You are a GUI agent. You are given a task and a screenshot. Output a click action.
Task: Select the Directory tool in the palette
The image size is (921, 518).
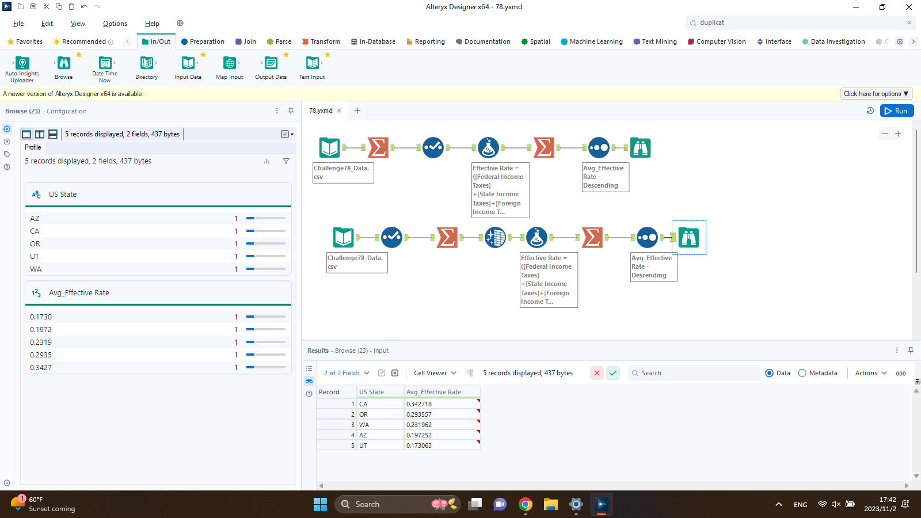(146, 63)
